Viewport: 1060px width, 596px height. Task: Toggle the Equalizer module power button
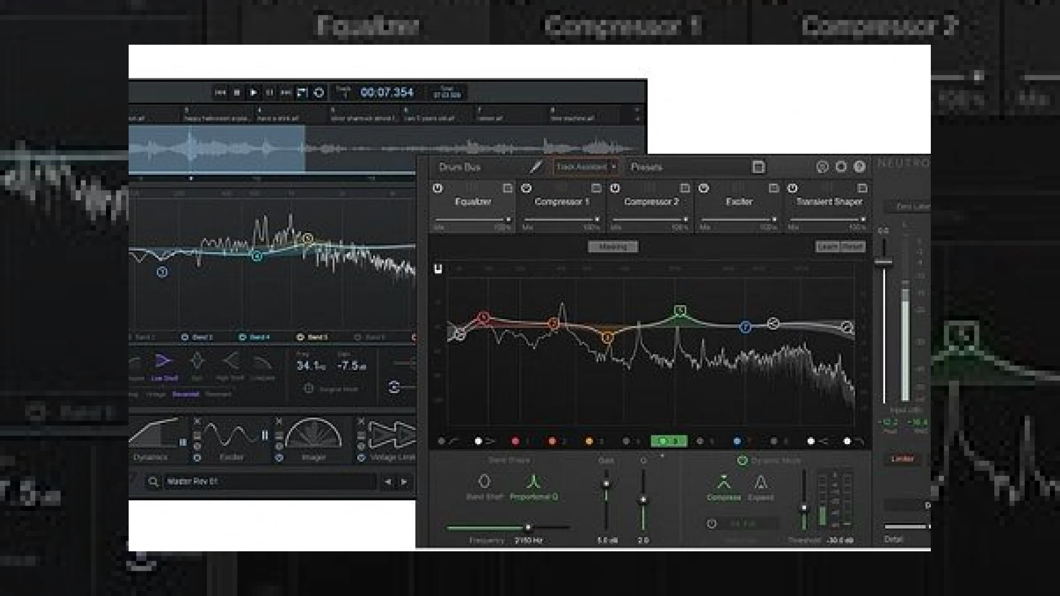(x=437, y=188)
